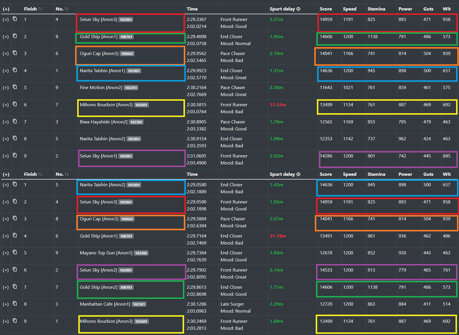Click the Fine Motion [Anon2] name
This screenshot has width=459, height=335.
101,88
